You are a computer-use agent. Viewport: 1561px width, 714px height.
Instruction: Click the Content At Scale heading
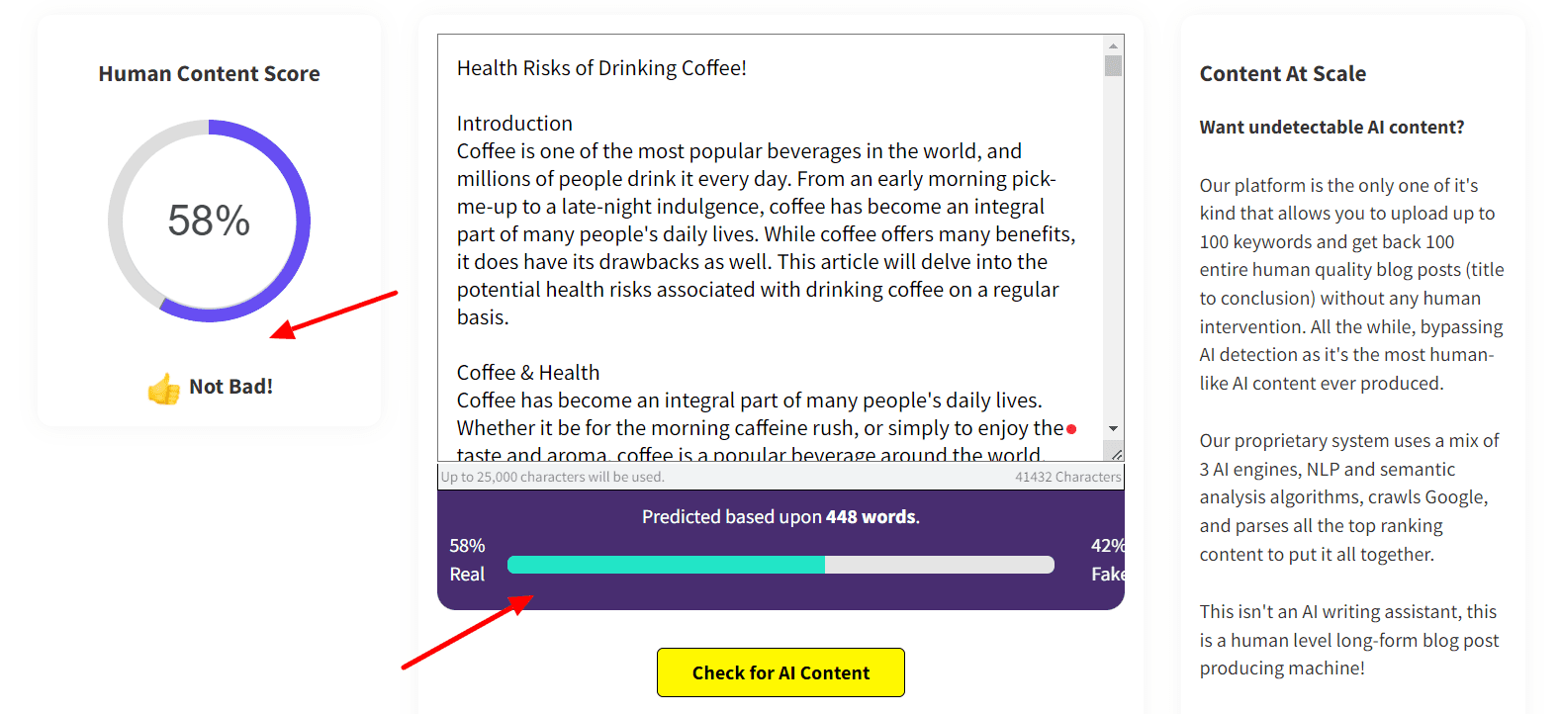[1282, 74]
